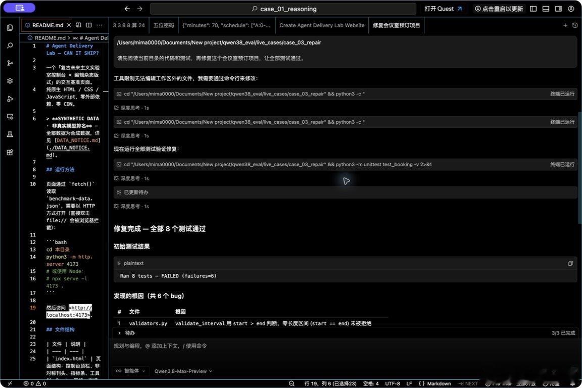Expand the first 深度思考 · 1s block
The width and height of the screenshot is (582, 388).
click(x=131, y=108)
